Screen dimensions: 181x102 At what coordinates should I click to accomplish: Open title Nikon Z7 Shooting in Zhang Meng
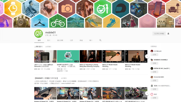(89, 65)
